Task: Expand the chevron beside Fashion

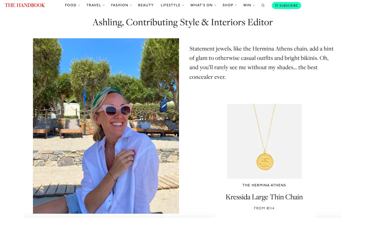Action: coord(131,5)
